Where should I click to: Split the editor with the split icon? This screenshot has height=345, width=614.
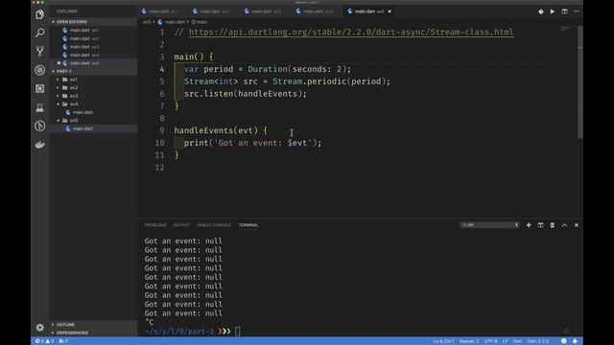(x=564, y=11)
